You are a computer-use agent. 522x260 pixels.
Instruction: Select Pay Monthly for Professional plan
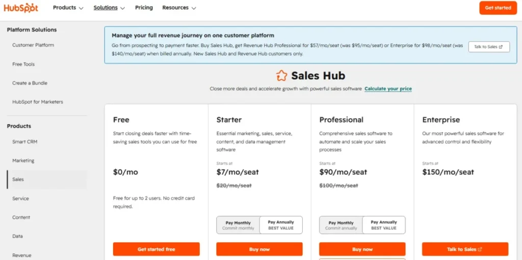pyautogui.click(x=341, y=225)
